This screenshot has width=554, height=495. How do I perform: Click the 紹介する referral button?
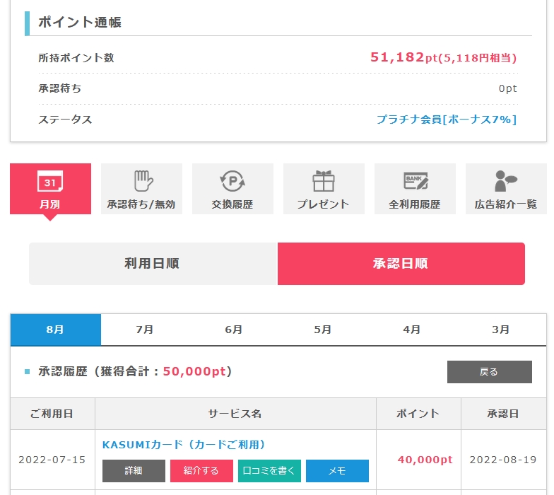[201, 471]
